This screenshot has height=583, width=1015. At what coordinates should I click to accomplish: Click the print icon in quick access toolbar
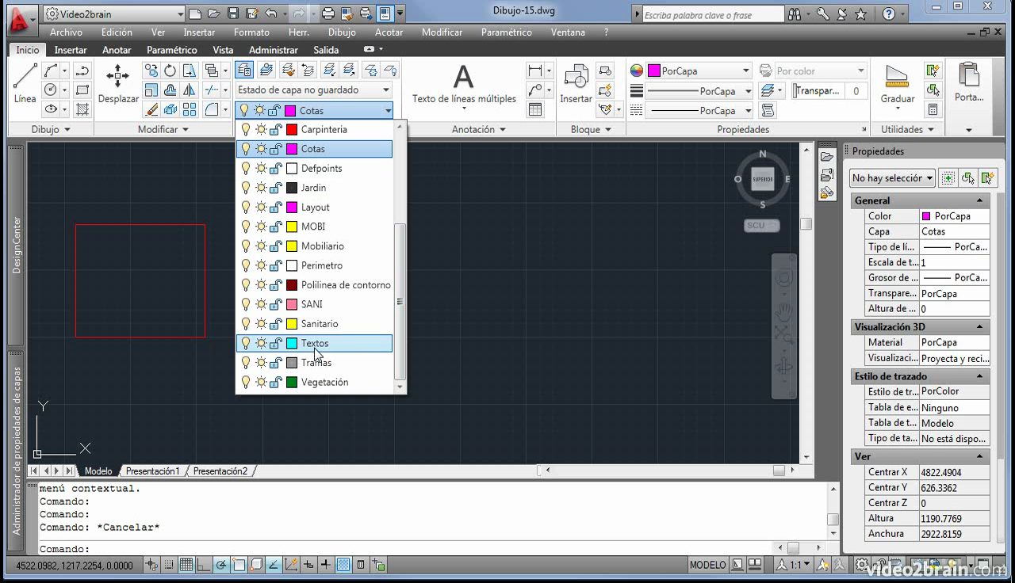[327, 13]
